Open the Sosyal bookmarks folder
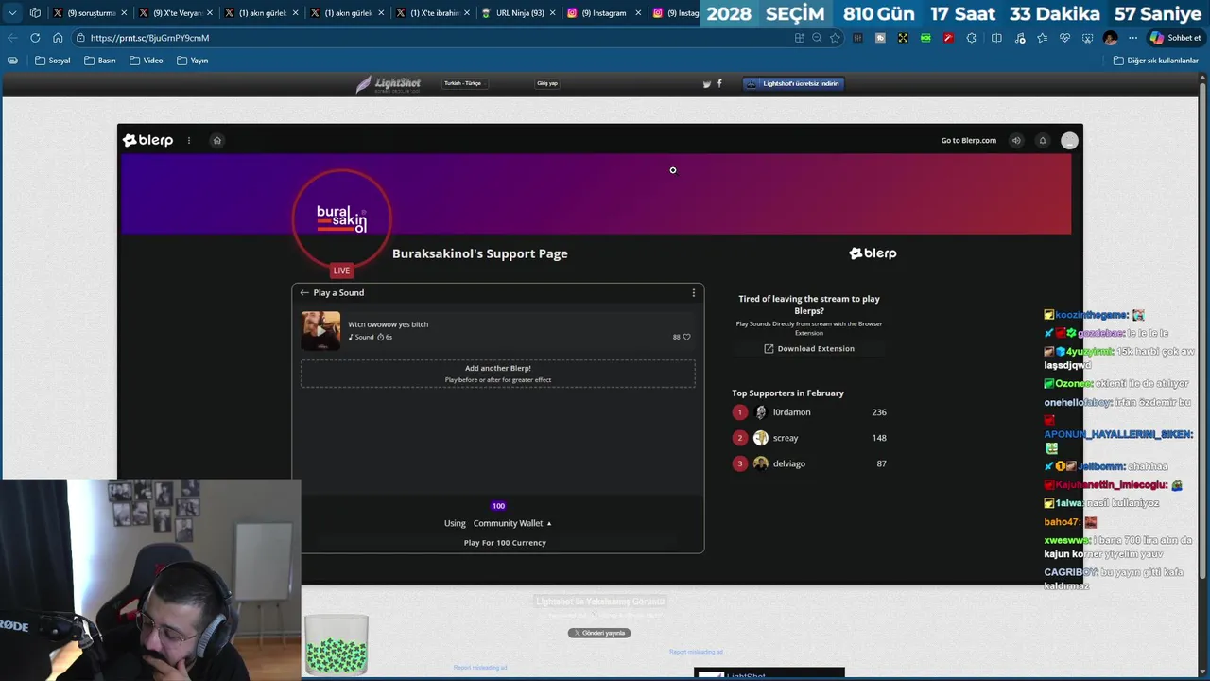This screenshot has width=1210, height=681. click(x=53, y=61)
